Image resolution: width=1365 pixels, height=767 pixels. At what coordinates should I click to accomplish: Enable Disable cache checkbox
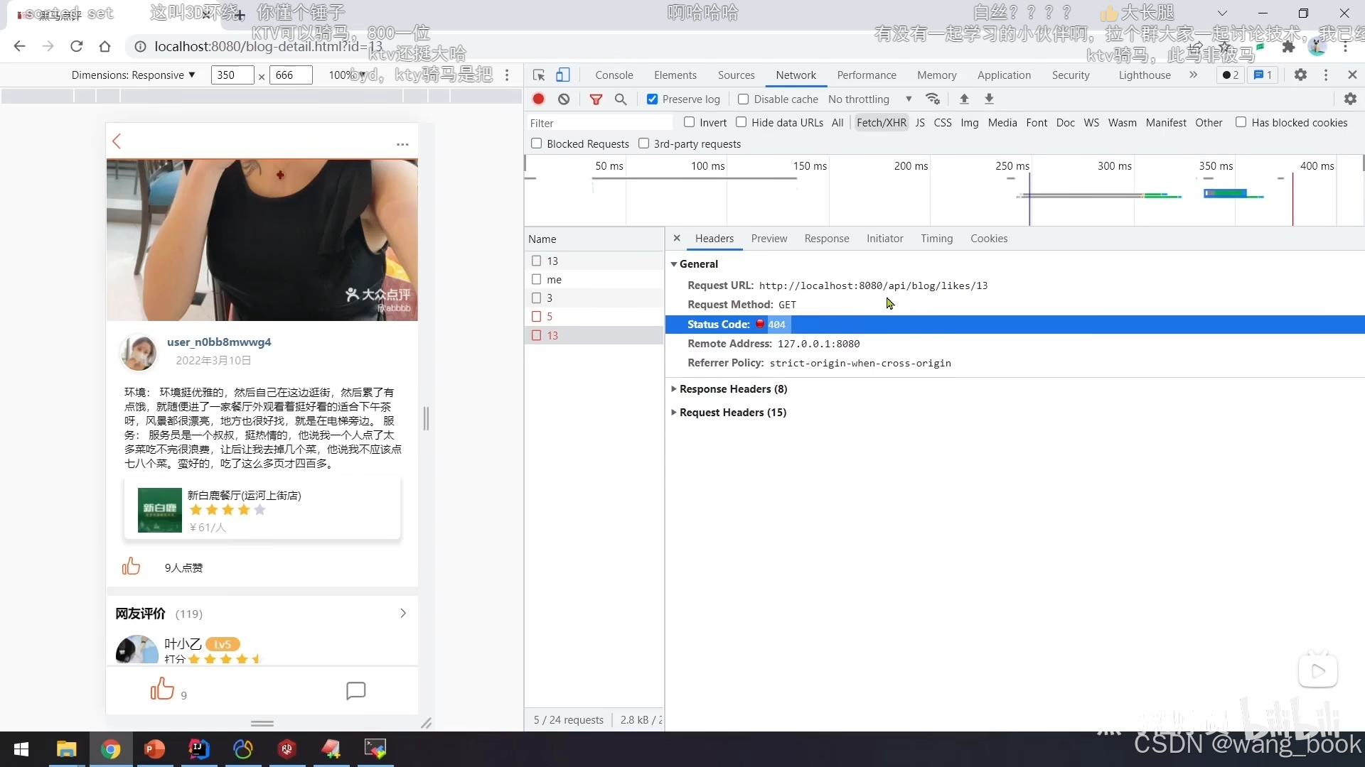[743, 99]
